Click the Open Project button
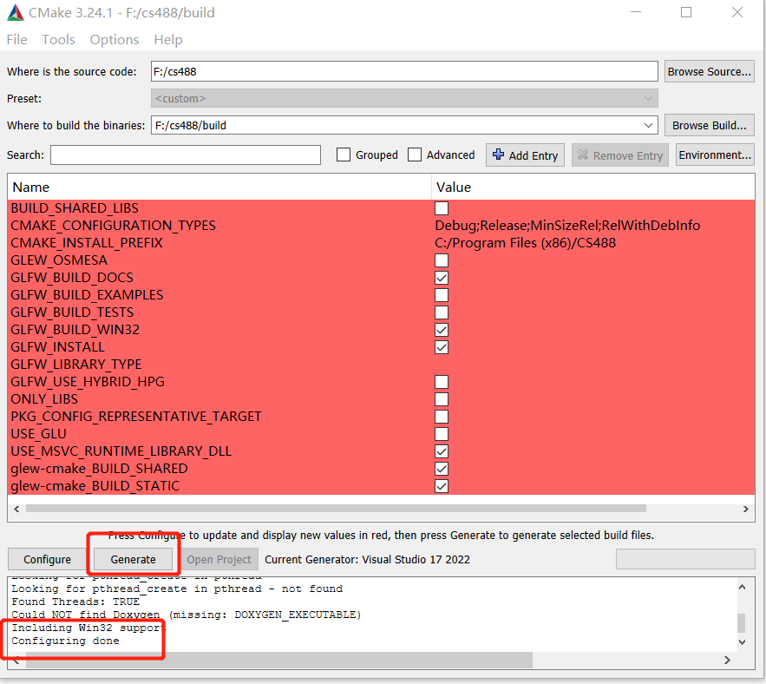This screenshot has width=766, height=684. pyautogui.click(x=219, y=559)
